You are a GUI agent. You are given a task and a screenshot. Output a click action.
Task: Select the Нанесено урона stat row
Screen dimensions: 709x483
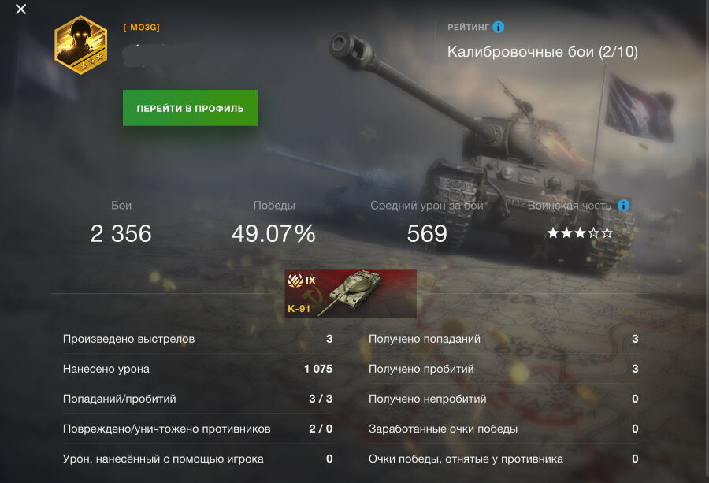(198, 369)
